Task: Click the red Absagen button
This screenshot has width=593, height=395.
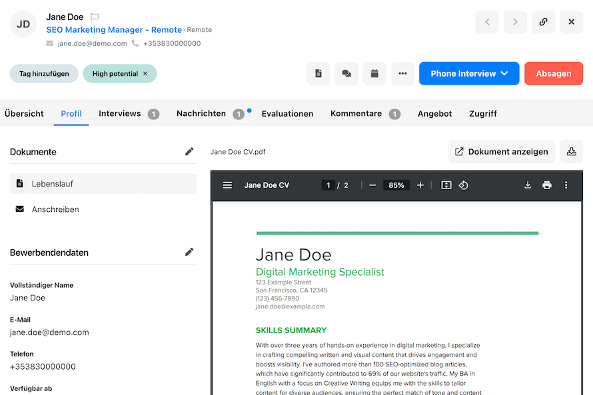Action: [554, 73]
